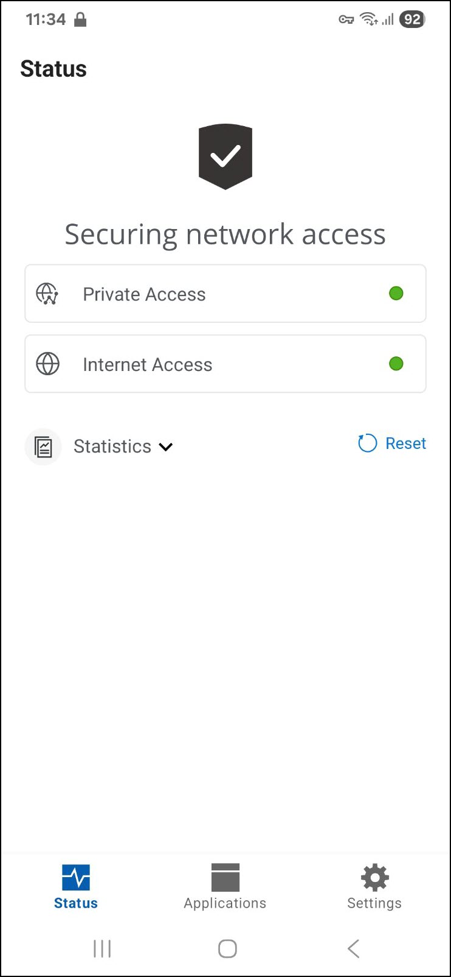Open the Private Access row
This screenshot has width=451, height=977.
(225, 294)
